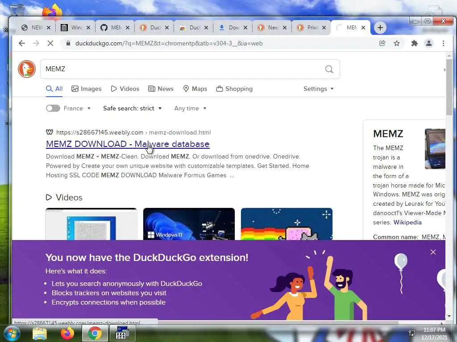Switch to Shopping results
This screenshot has height=342, width=457.
234,89
